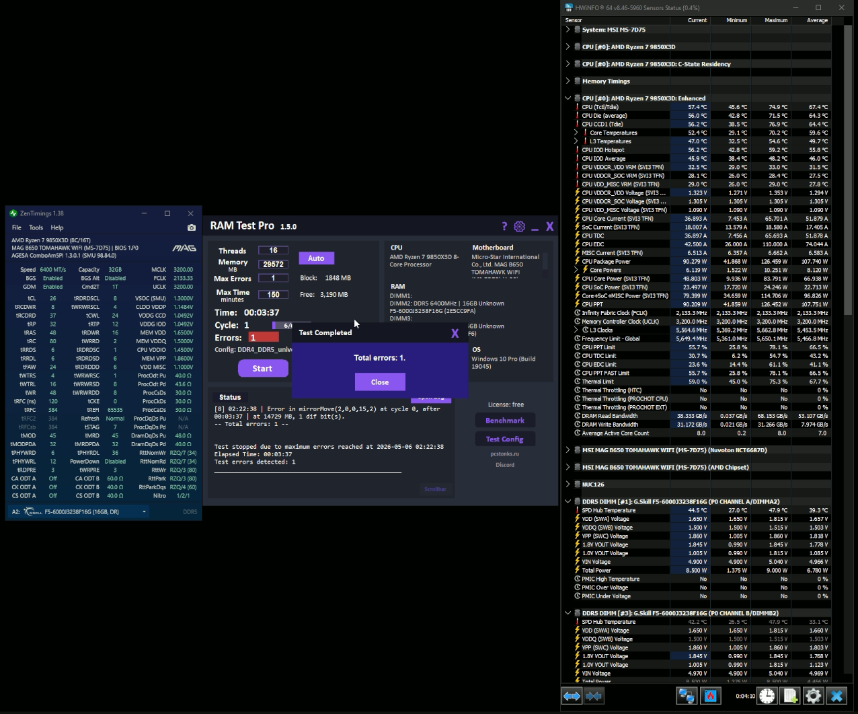Open ZenTimings File menu

click(x=17, y=227)
